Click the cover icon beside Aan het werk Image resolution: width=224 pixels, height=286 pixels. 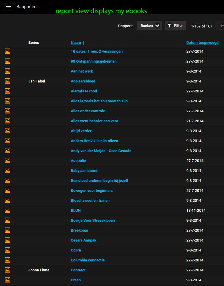coord(8,71)
